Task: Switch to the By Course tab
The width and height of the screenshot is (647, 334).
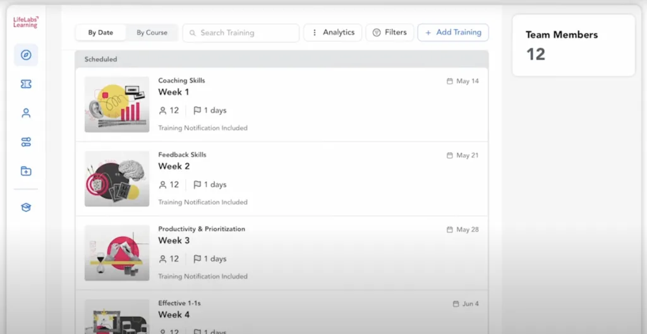Action: [152, 33]
